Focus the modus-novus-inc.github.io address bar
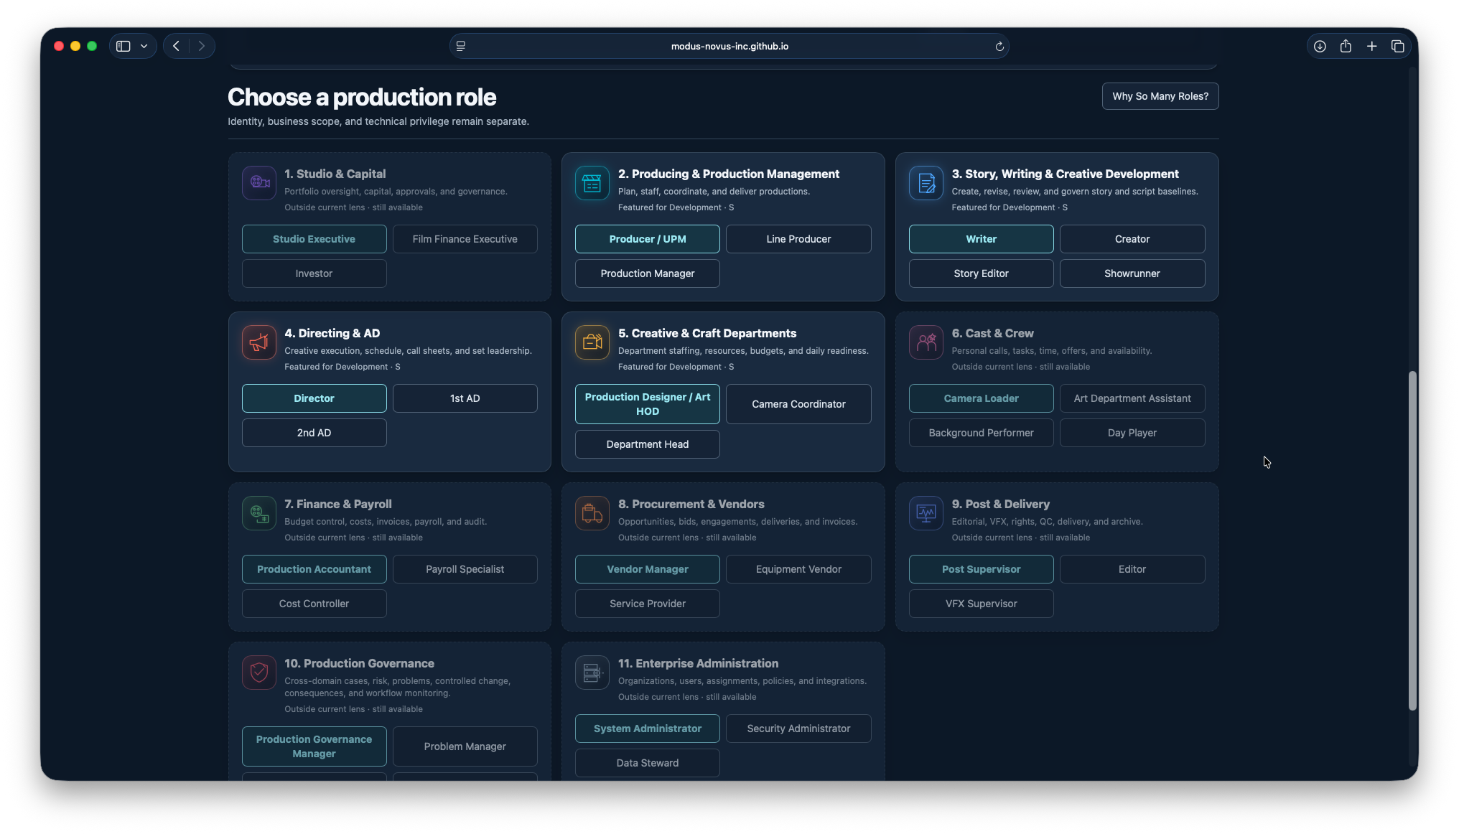The height and width of the screenshot is (834, 1459). pyautogui.click(x=729, y=46)
